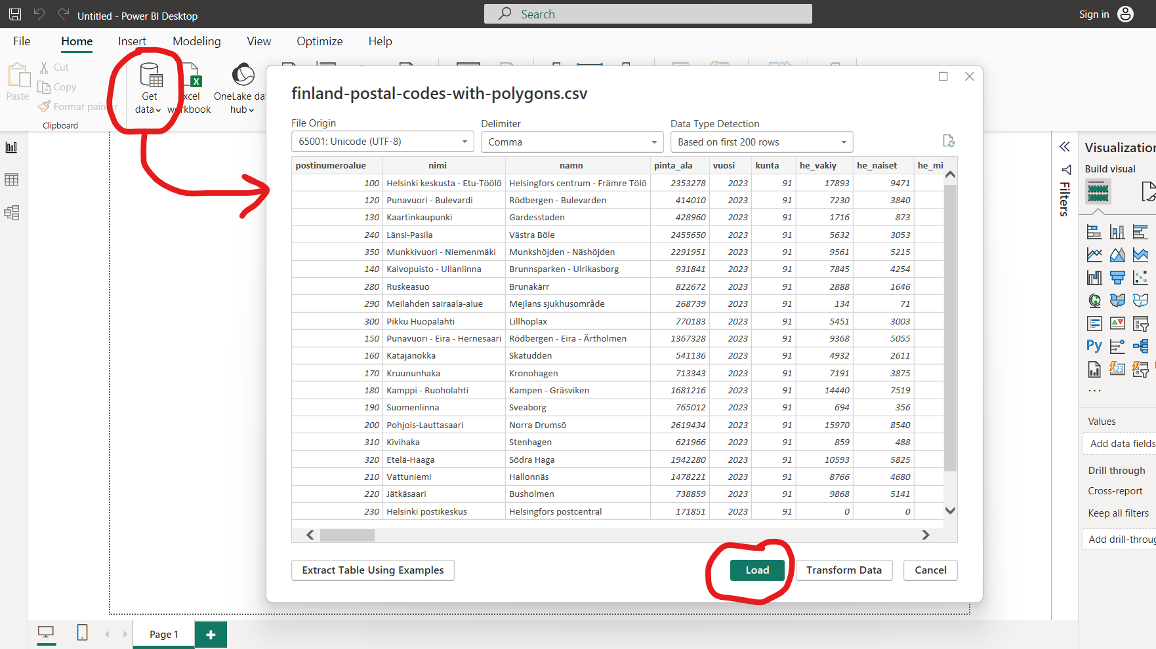Add a new page with plus button
This screenshot has height=649, width=1156.
pos(211,635)
